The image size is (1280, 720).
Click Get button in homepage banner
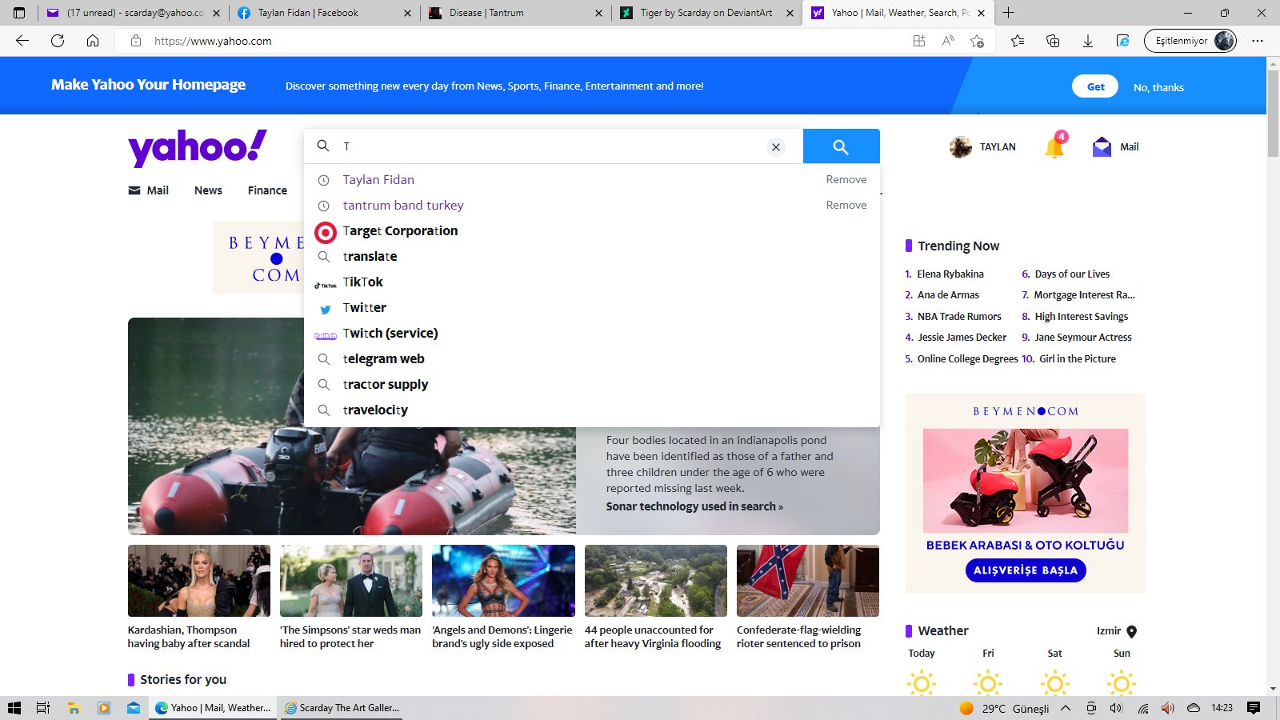1095,86
